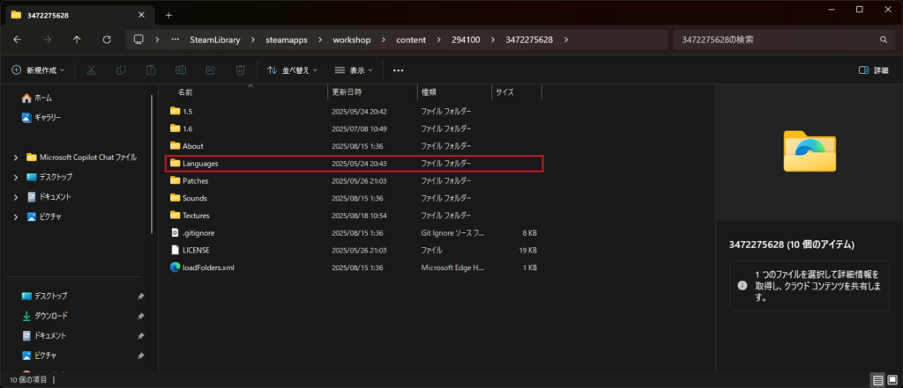
Task: Open the 並べ替え sort dropdown
Action: point(292,70)
